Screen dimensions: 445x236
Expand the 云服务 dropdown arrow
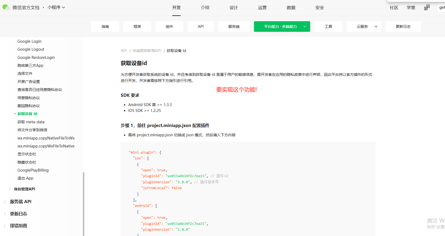coord(376,27)
